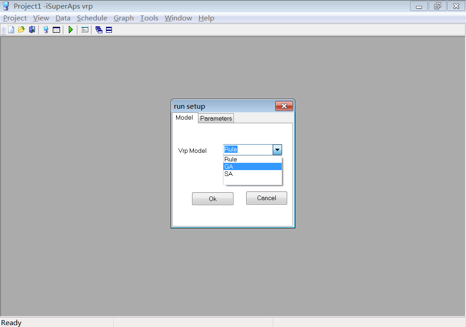466x327 pixels.
Task: Close the run setup dialog
Action: pos(284,106)
